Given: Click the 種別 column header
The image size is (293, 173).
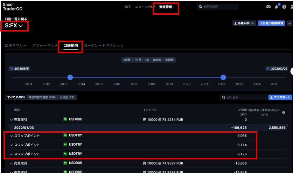Looking at the screenshot, I should (x=17, y=110).
